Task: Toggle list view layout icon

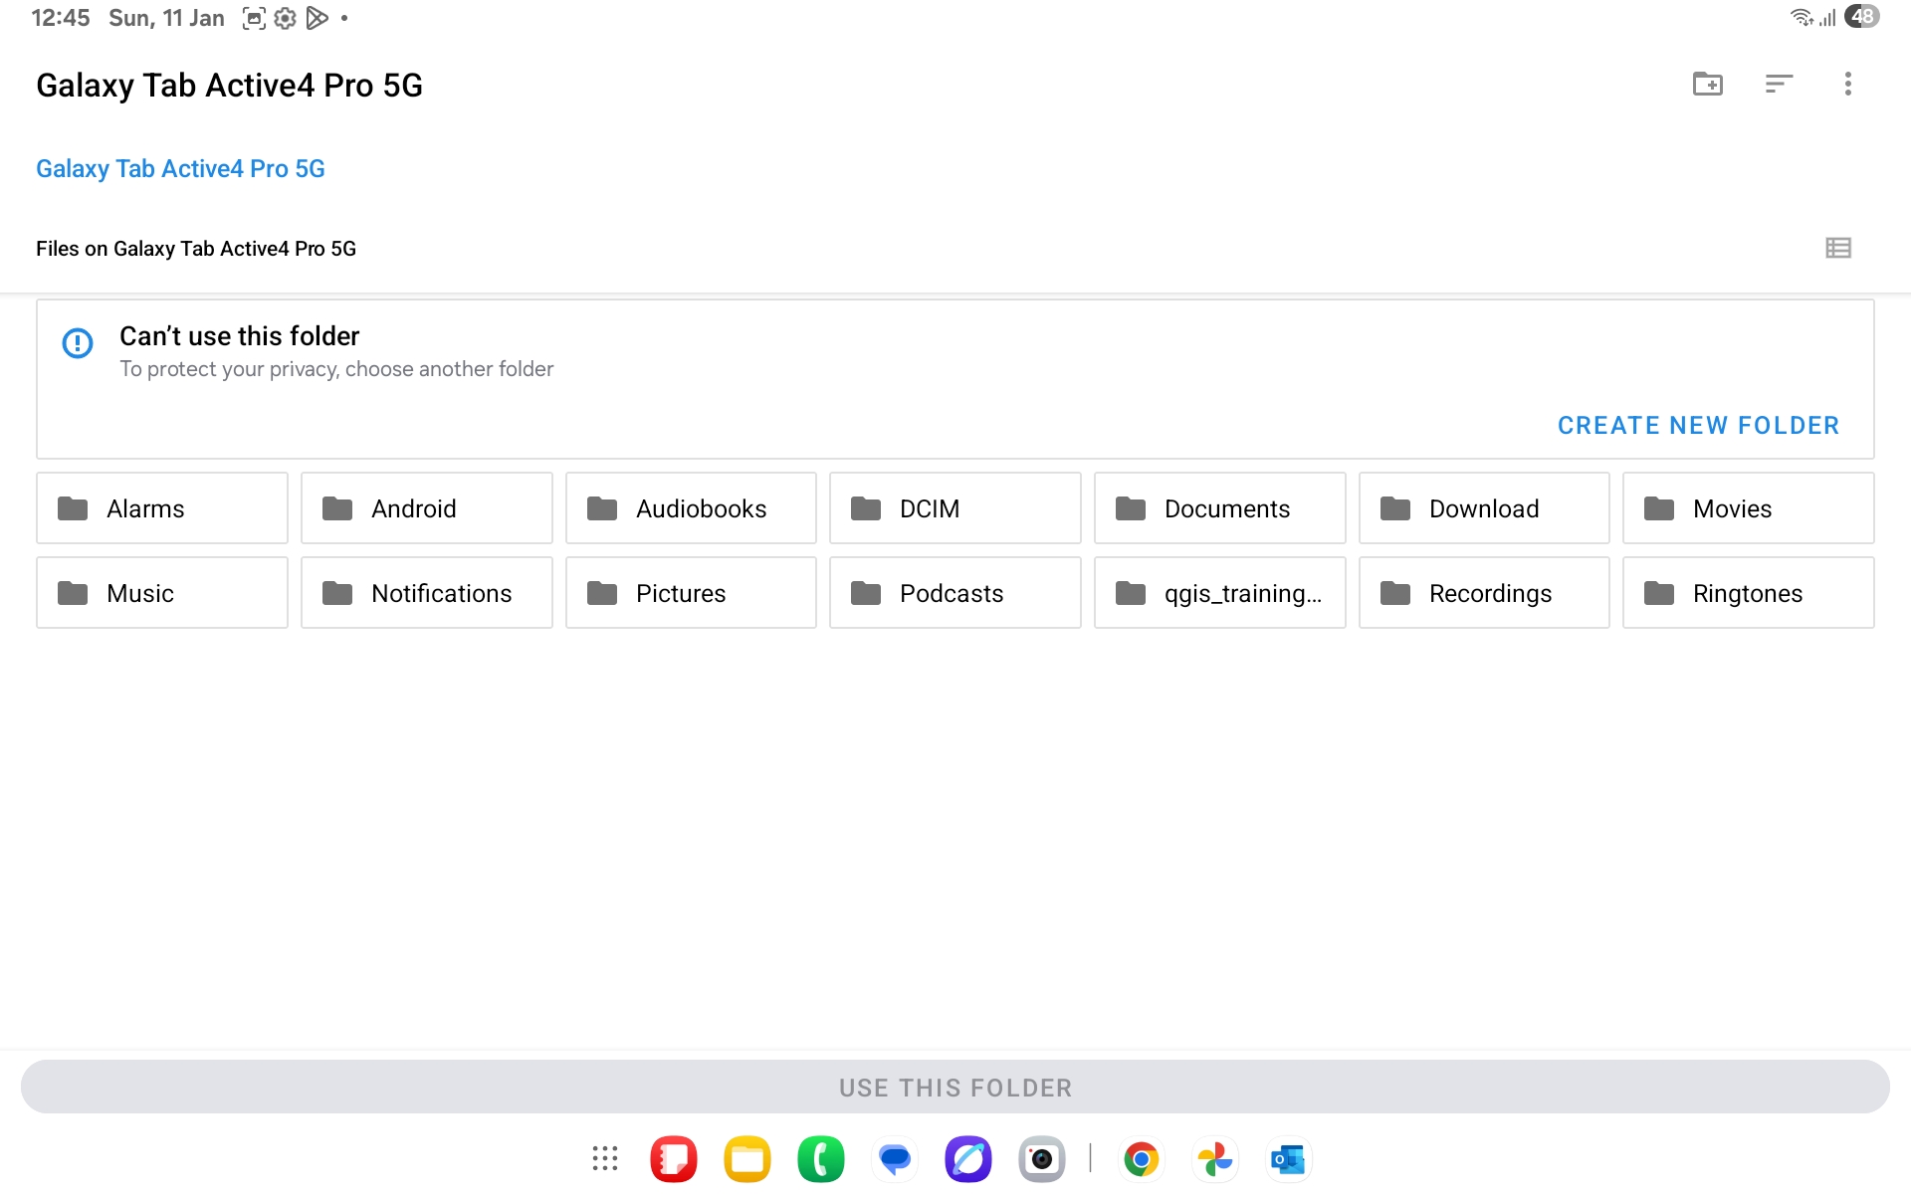Action: 1838,248
